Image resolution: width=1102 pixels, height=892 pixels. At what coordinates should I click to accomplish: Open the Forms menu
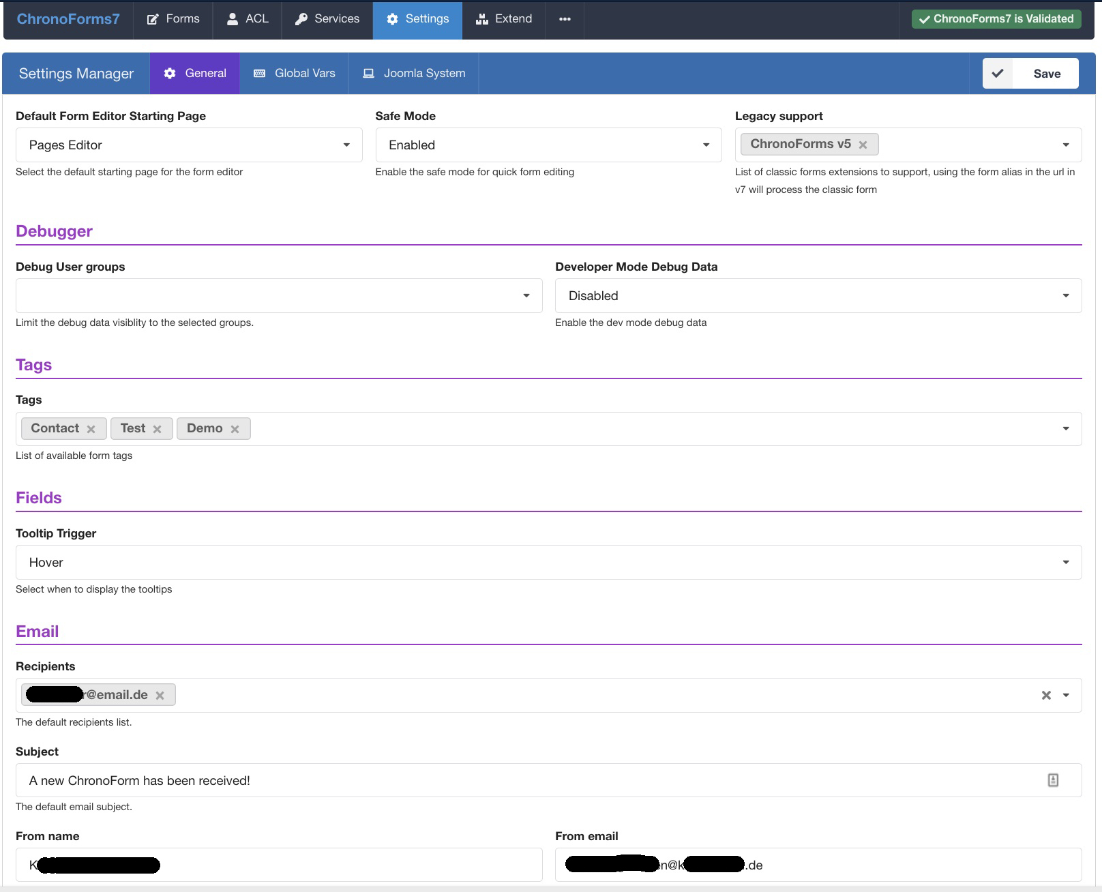174,19
